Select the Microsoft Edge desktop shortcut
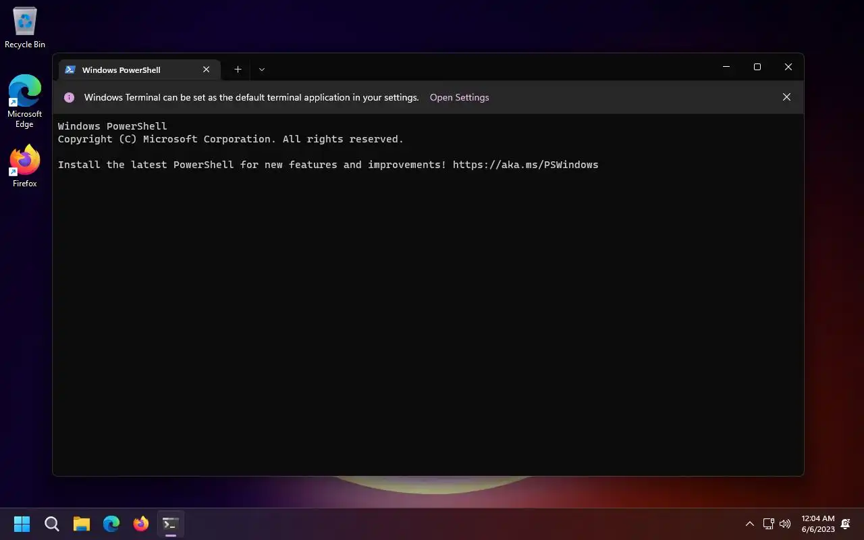 pyautogui.click(x=25, y=101)
